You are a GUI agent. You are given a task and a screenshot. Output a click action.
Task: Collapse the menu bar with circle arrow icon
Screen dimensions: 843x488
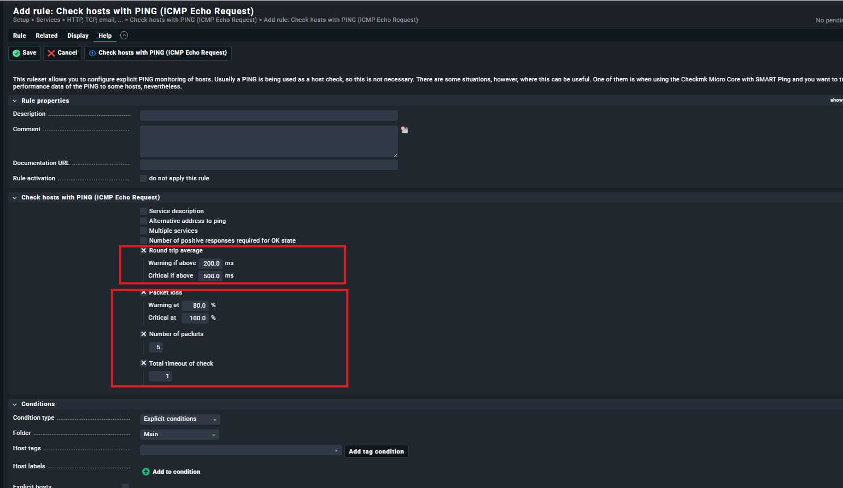point(124,36)
